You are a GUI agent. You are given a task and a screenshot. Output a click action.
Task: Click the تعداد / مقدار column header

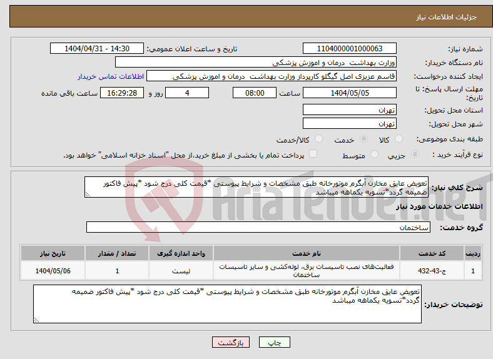pyautogui.click(x=117, y=253)
